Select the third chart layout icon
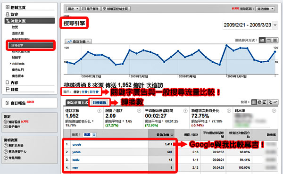The image size is (283, 174). 275,40
